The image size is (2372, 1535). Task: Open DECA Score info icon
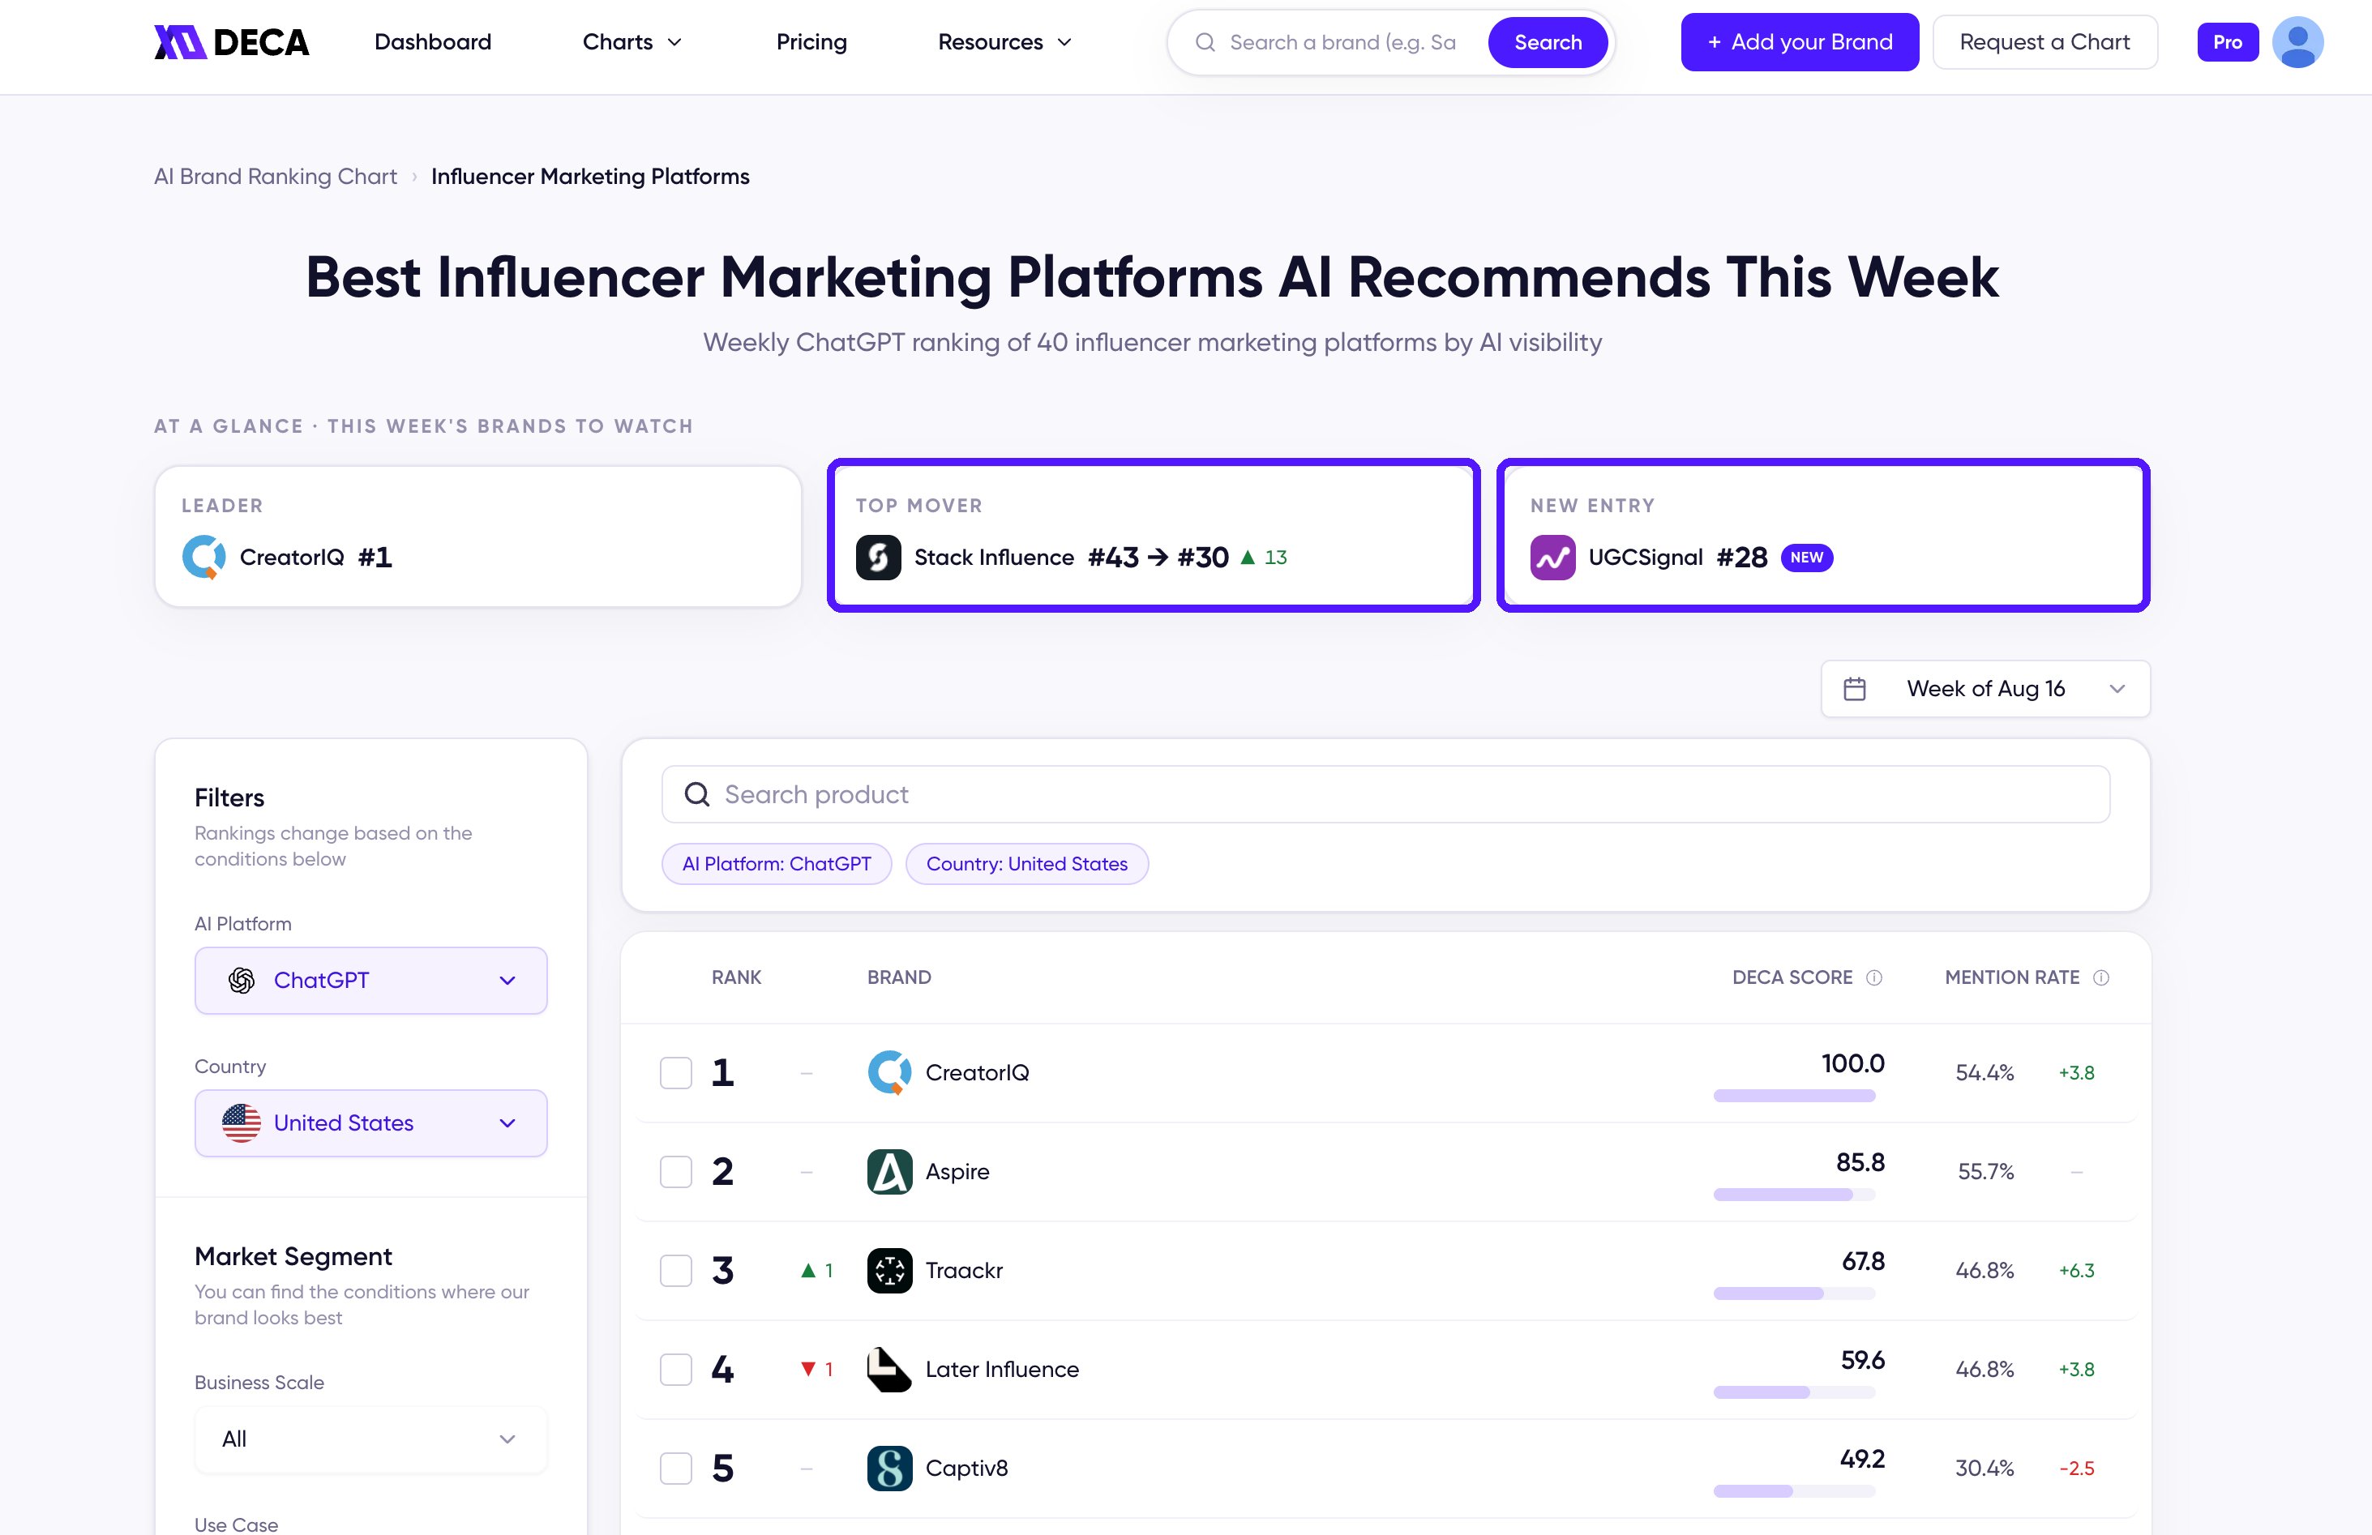point(1873,977)
